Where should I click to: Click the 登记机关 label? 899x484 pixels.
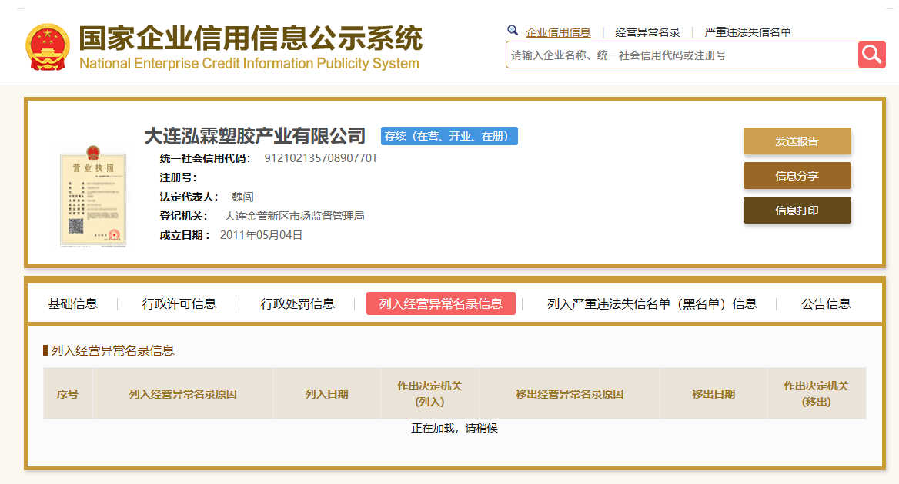coord(183,216)
